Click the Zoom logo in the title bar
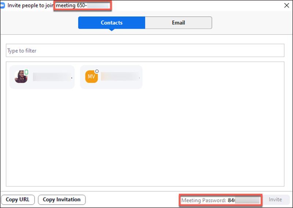Screen dimensions: 293x208 click(x=2, y=5)
